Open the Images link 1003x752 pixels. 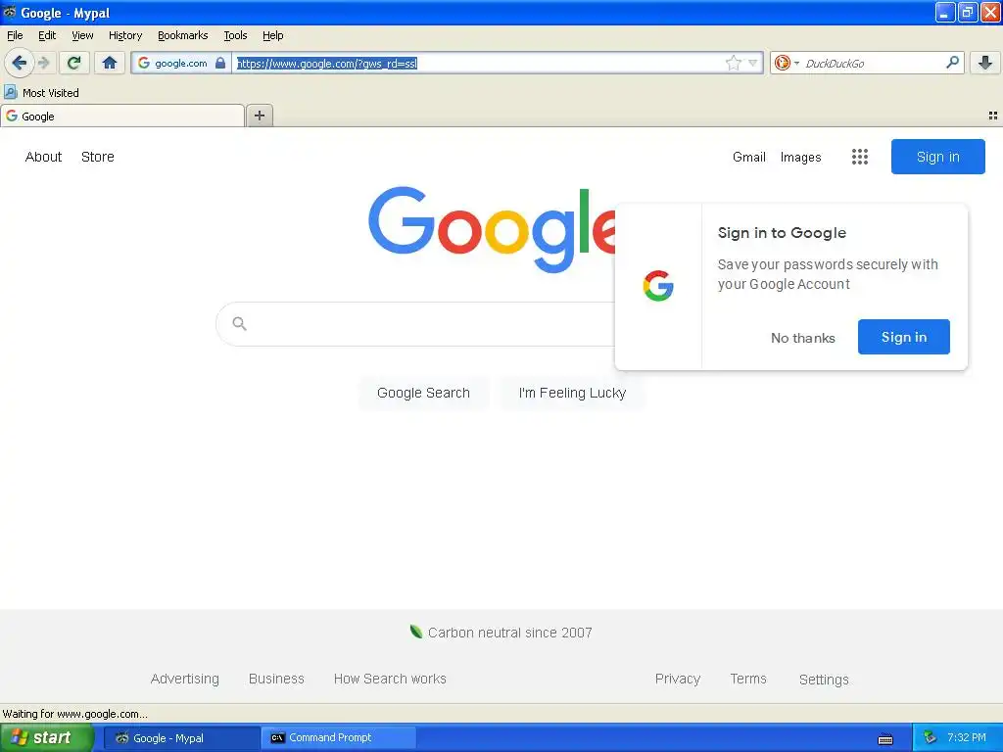coord(801,157)
